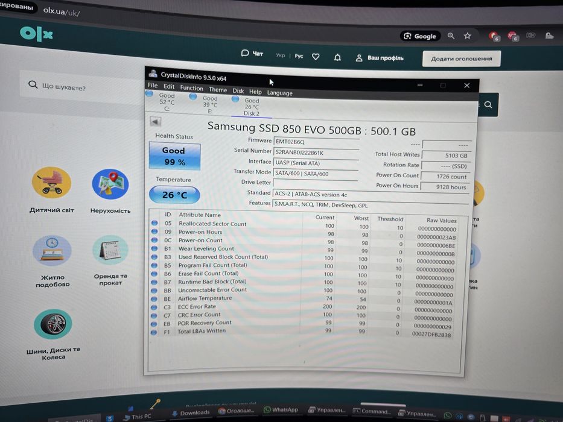Open the Нерухомість category

click(x=110, y=191)
